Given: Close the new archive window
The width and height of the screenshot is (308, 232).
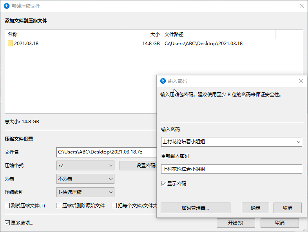Looking at the screenshot, I should pyautogui.click(x=301, y=6).
